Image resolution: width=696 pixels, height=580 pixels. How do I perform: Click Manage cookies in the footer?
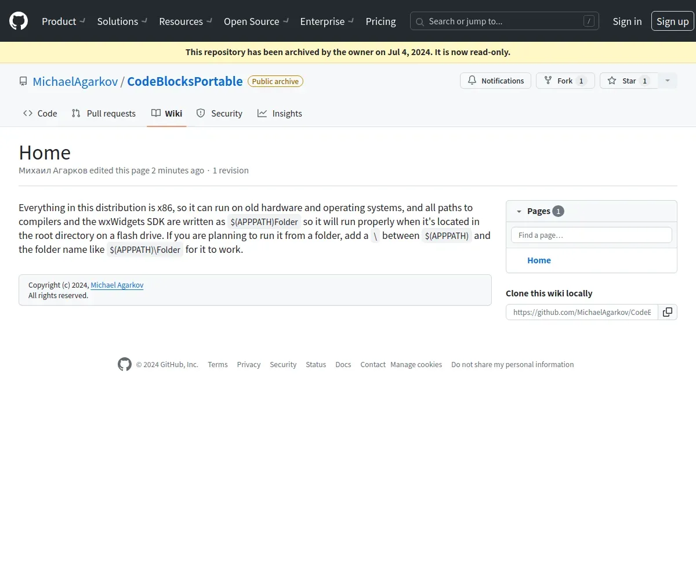tap(416, 365)
